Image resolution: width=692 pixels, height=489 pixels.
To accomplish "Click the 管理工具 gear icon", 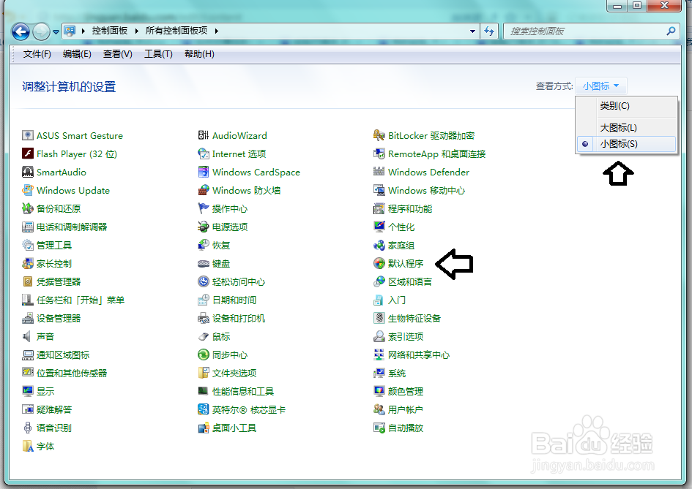I will coord(28,245).
